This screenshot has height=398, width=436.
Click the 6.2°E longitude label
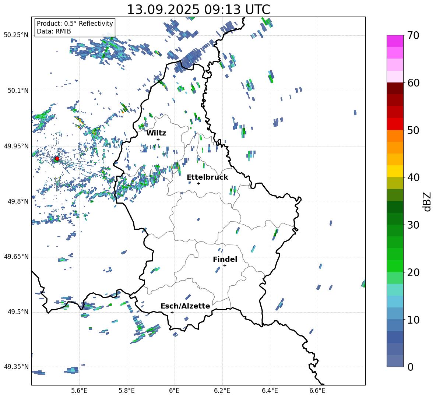click(222, 391)
